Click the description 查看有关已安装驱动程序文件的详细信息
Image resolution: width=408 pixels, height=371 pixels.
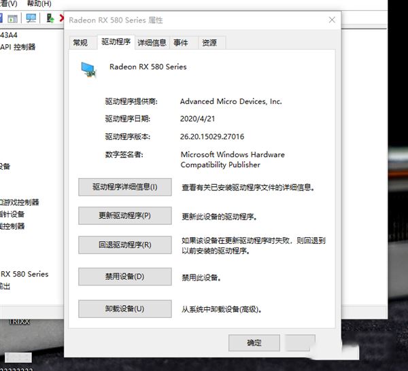(248, 188)
